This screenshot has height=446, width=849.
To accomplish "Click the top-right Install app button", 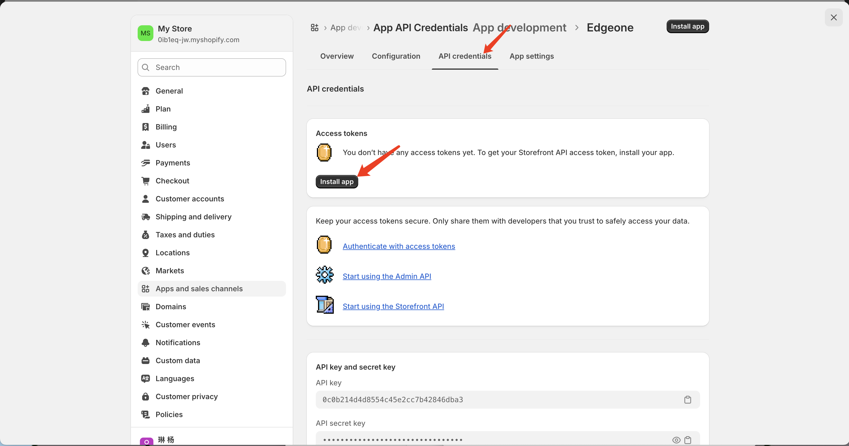I will coord(687,26).
